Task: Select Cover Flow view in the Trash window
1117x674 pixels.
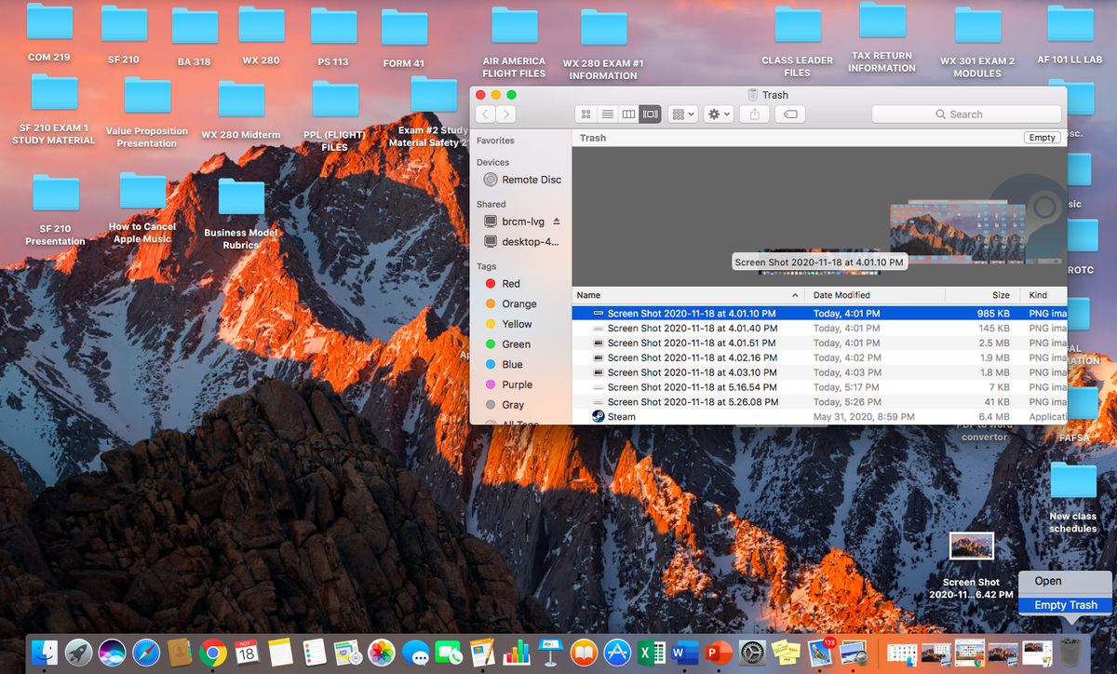Action: [x=650, y=114]
